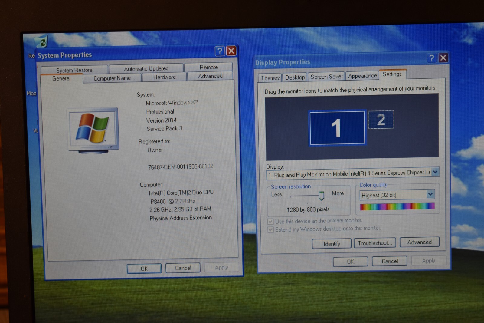Click the 'Physical Address Extension' text

(181, 218)
